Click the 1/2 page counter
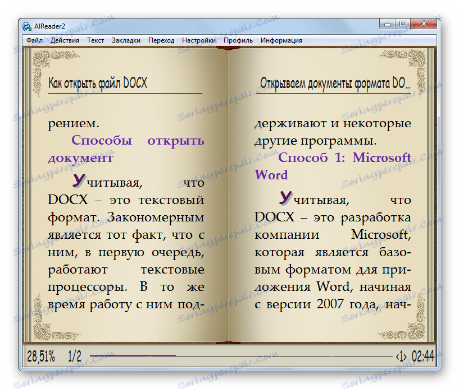 tap(74, 356)
